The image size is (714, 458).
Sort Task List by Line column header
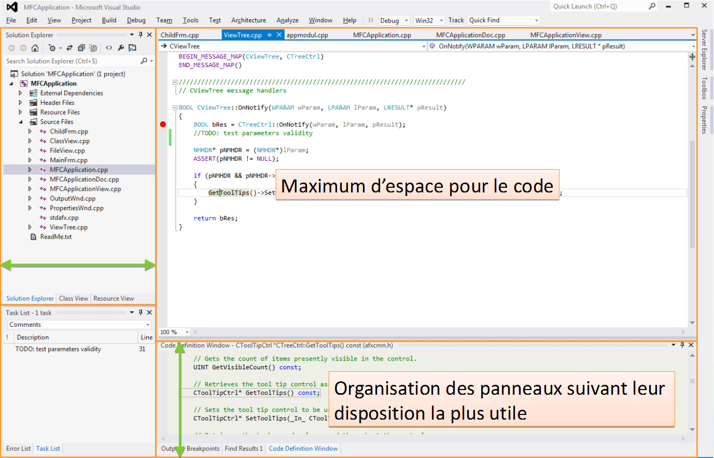[x=146, y=337]
